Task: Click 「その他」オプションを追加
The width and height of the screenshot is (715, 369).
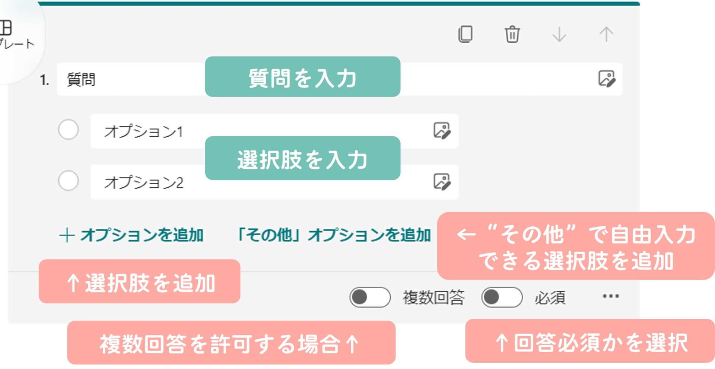Action: 334,235
